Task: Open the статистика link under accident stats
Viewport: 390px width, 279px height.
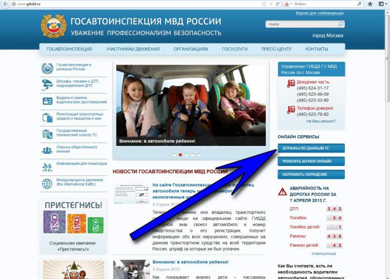Action: pyautogui.click(x=324, y=253)
